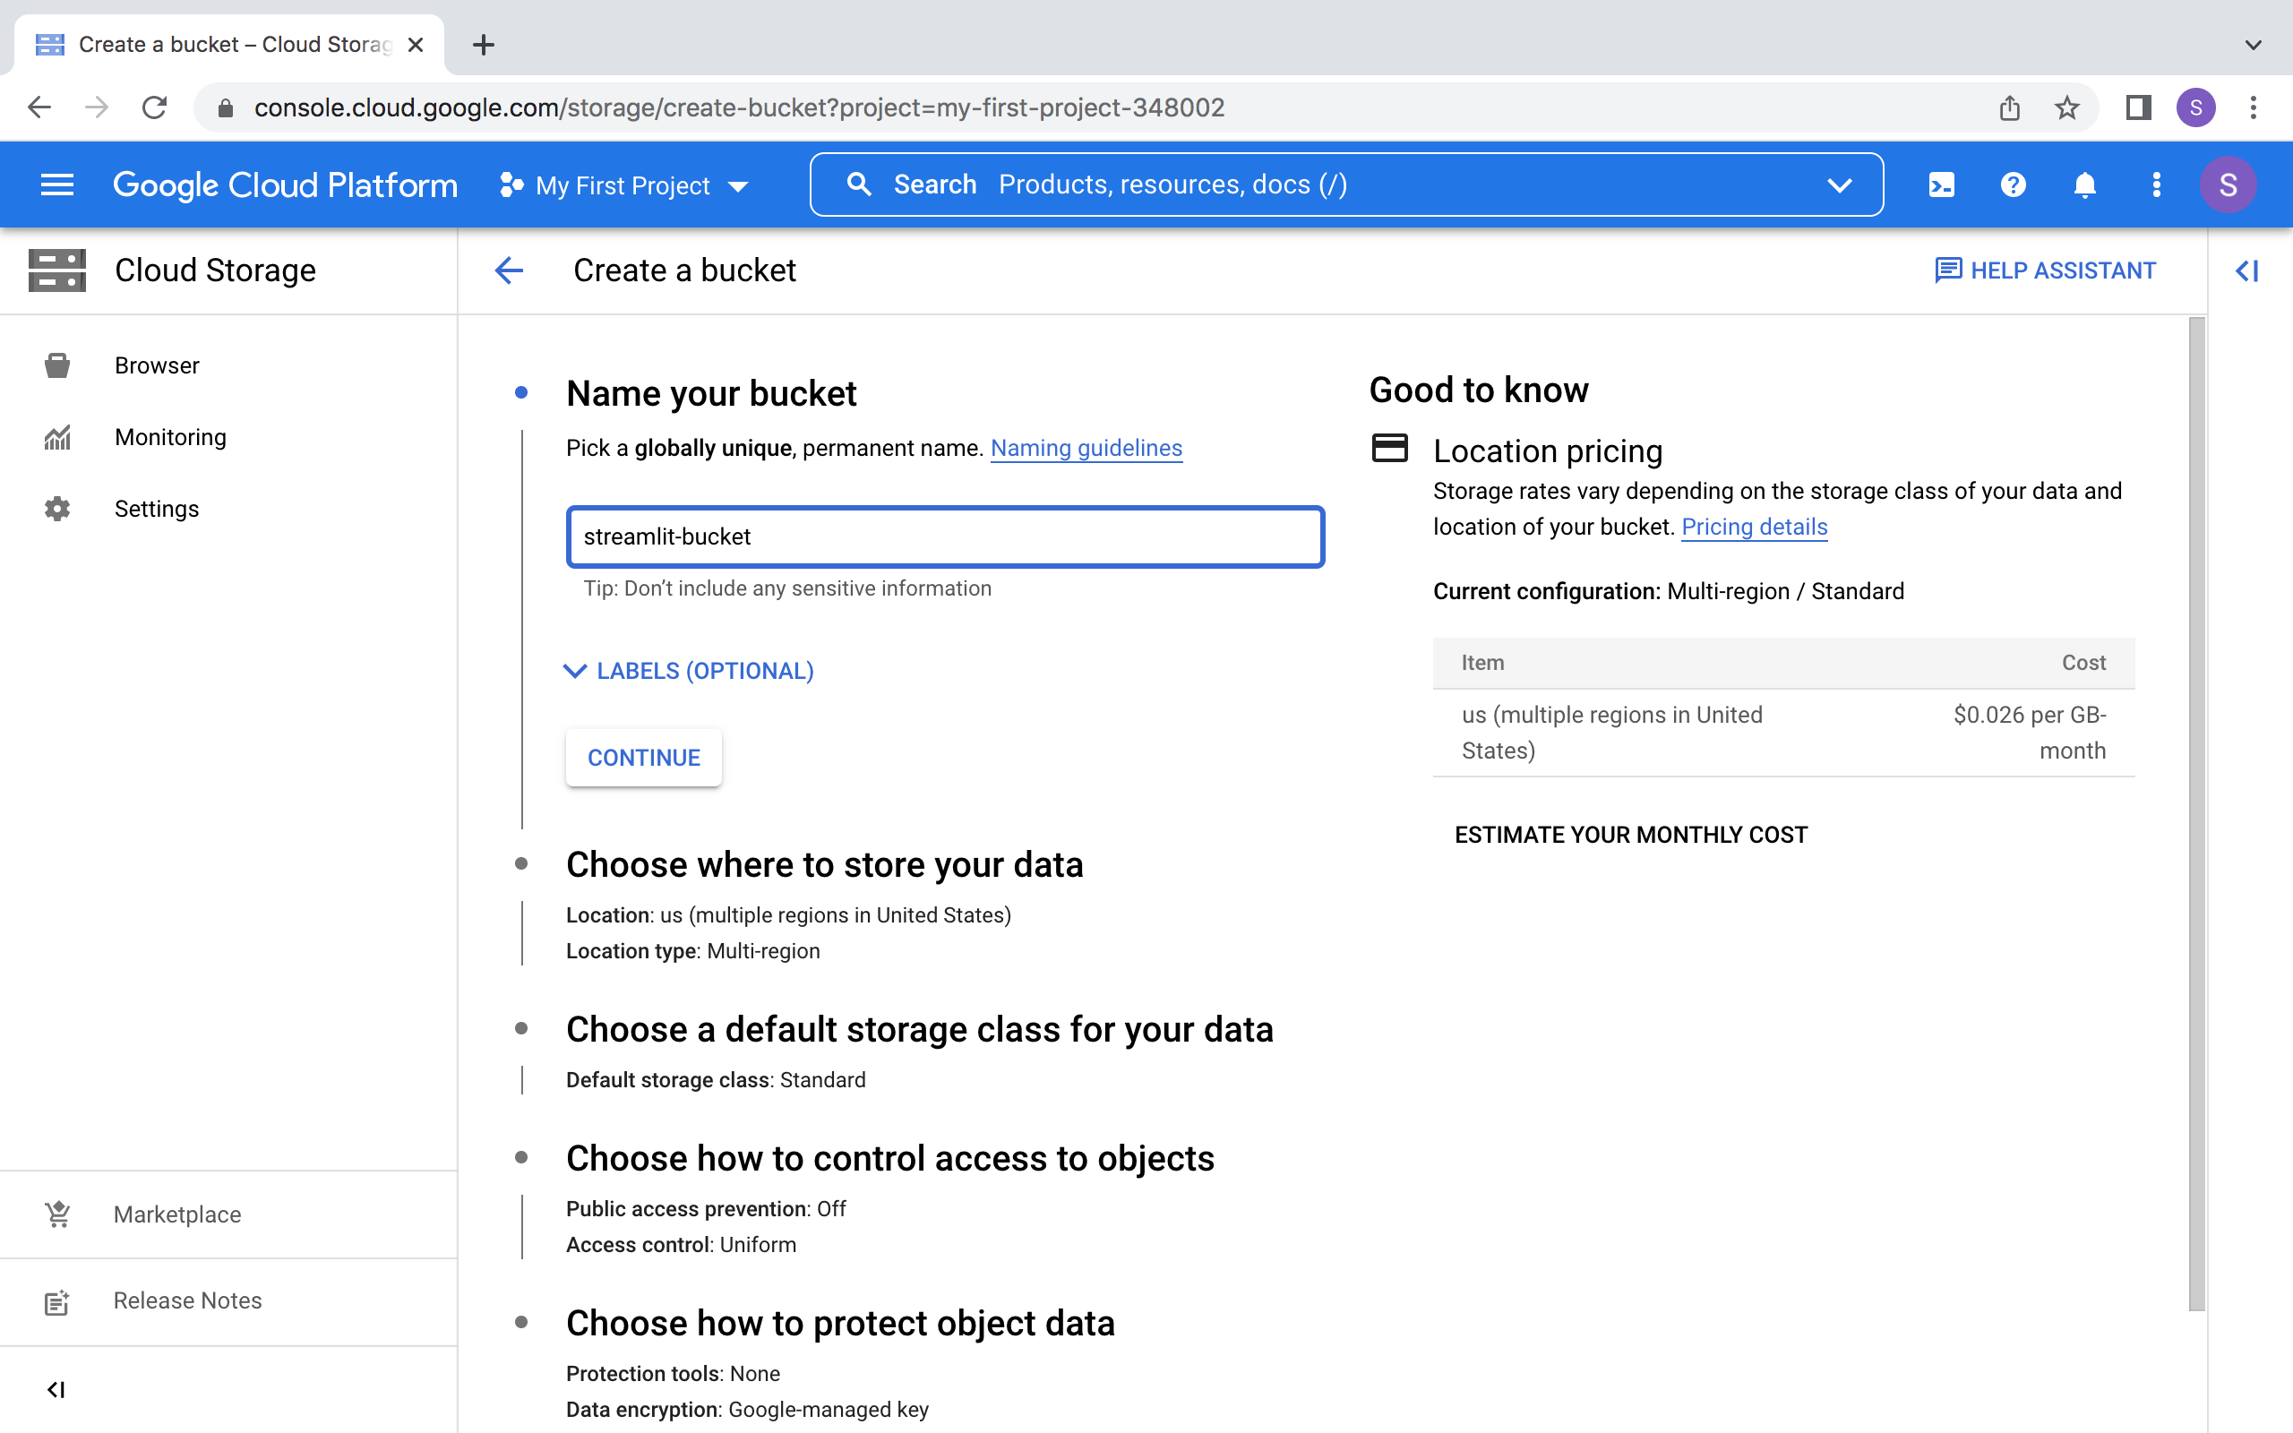Activate Cloud Shell terminal icon
2293x1433 pixels.
(1940, 184)
